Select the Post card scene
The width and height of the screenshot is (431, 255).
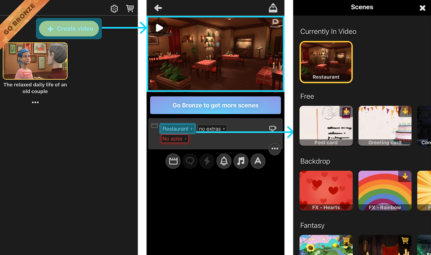326,126
